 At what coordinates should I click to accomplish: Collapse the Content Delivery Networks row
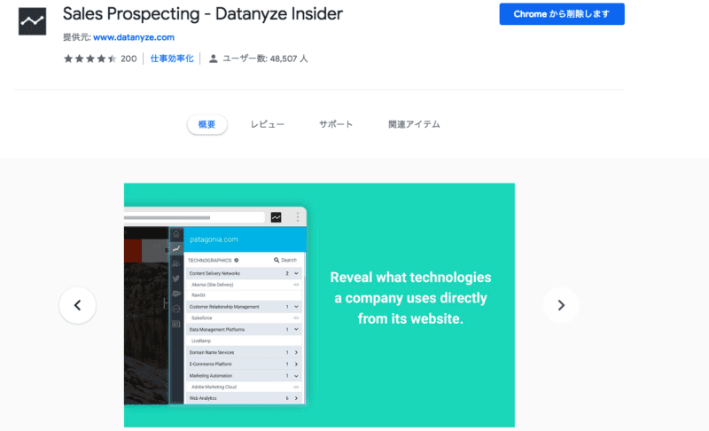243,273
